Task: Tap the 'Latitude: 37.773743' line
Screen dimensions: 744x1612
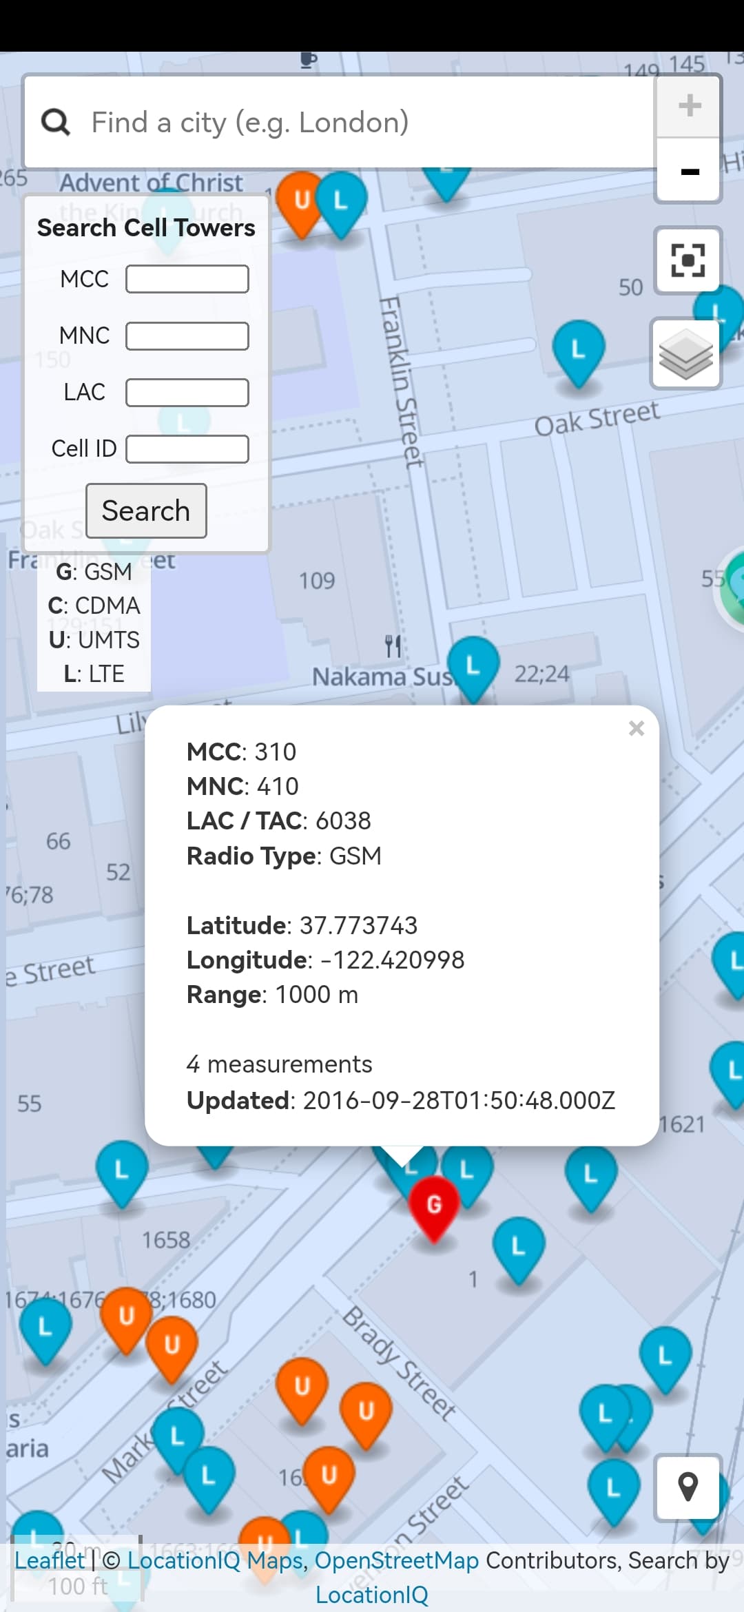Action: point(302,925)
